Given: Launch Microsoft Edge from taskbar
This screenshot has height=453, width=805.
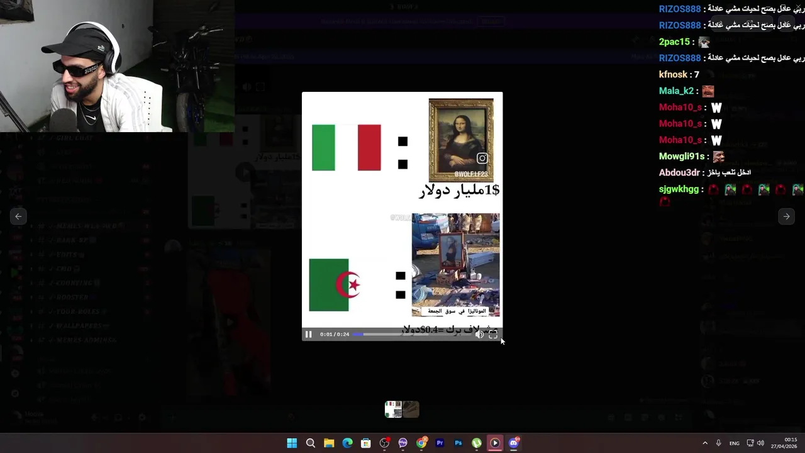Looking at the screenshot, I should 347,443.
